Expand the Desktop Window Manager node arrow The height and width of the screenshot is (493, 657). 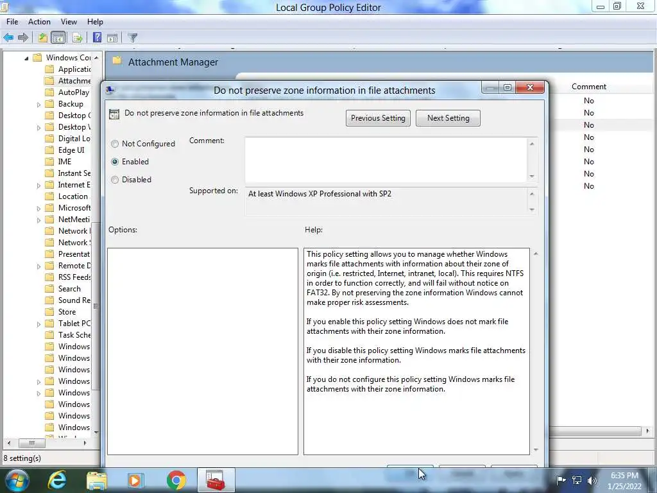[x=39, y=128]
